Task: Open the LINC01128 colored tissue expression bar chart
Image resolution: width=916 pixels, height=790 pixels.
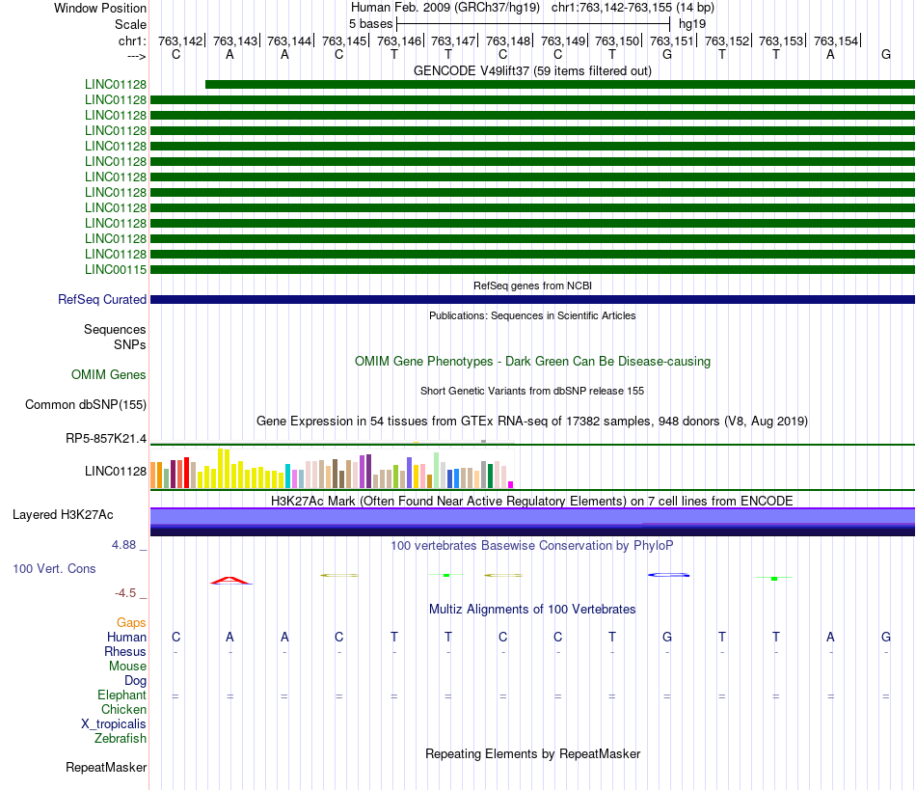Action: [332, 469]
